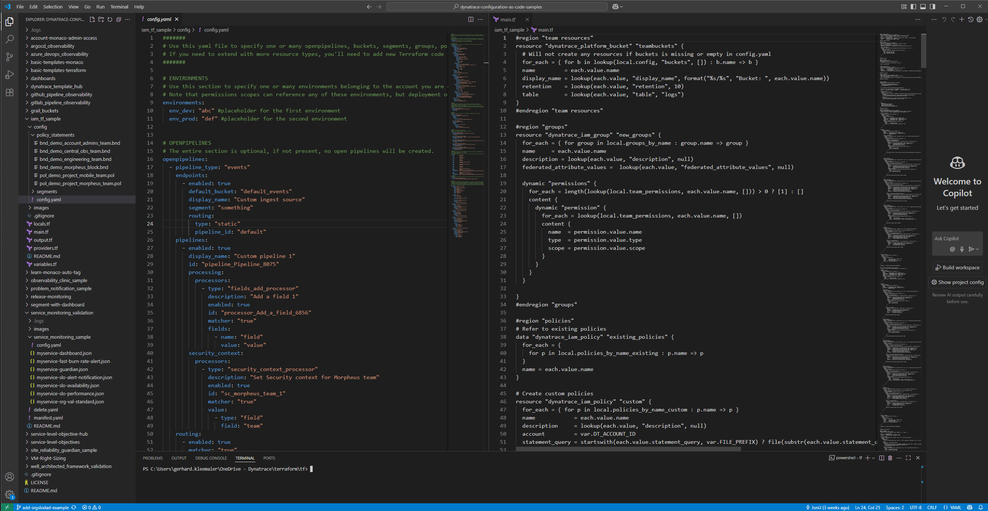The image size is (988, 511).
Task: Open the Terminal menu in the menu bar
Action: pos(119,7)
